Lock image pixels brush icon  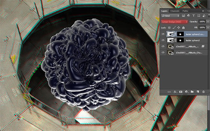tap(174, 28)
